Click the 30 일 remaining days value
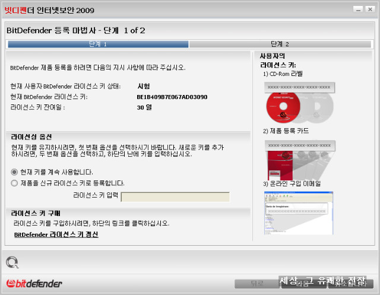 pos(144,107)
